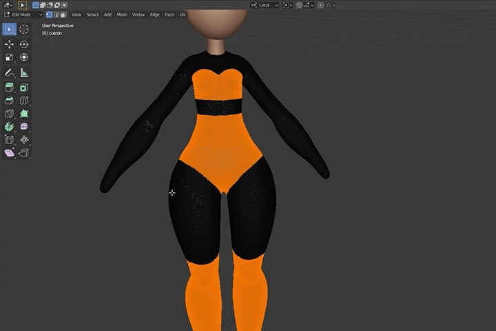Image resolution: width=496 pixels, height=331 pixels.
Task: Open the pivot point dropdown
Action: (x=287, y=5)
